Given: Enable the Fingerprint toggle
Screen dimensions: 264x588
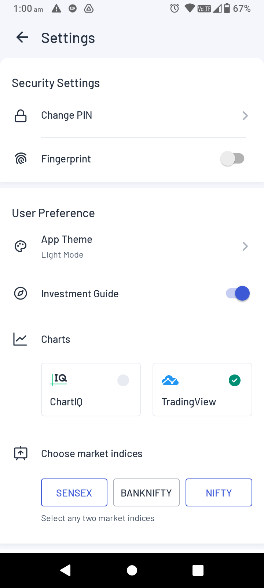Looking at the screenshot, I should click(233, 159).
